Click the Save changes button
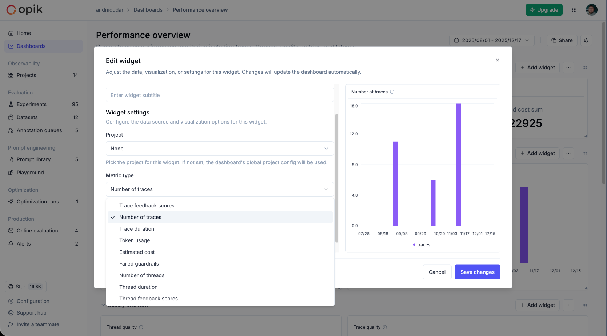The image size is (607, 336). (x=477, y=272)
